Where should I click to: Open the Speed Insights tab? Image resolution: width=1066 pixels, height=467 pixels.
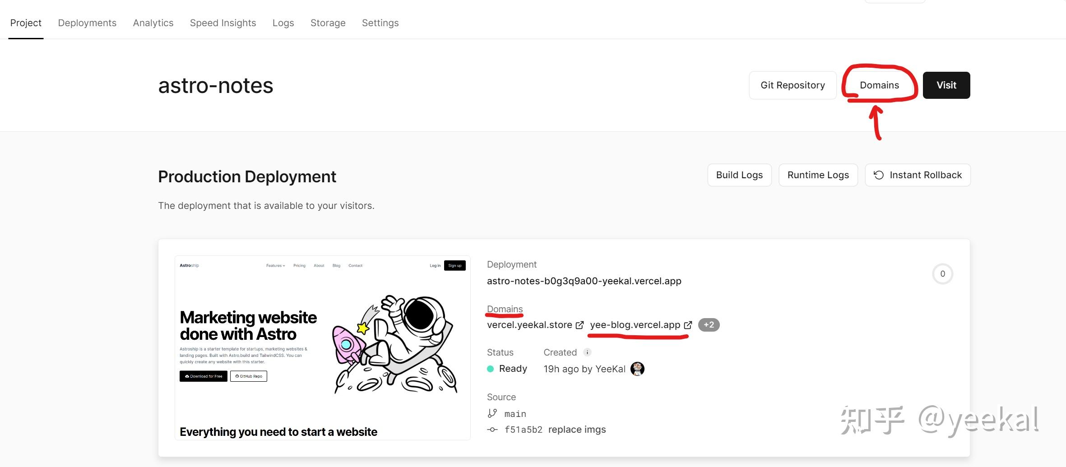[223, 23]
